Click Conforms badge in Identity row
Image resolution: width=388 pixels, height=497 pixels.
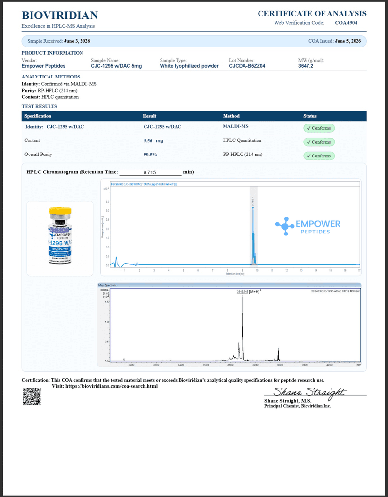[319, 128]
